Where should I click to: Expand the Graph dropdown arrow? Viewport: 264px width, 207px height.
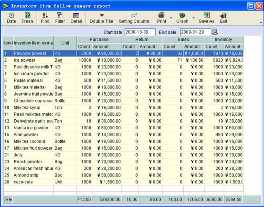point(194,18)
